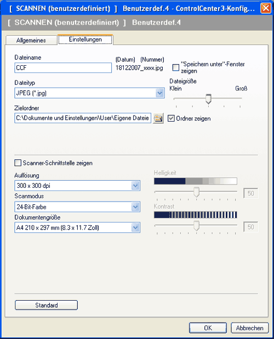This screenshot has width=274, height=339.
Task: Click the Helligkeit slider thumb
Action: click(x=196, y=192)
